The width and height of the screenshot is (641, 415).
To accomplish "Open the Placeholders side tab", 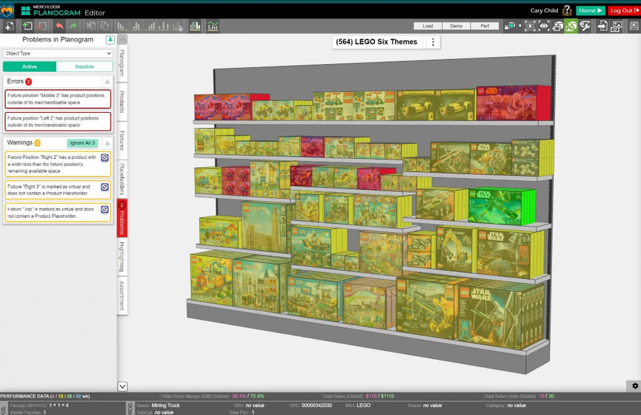I will [x=122, y=179].
